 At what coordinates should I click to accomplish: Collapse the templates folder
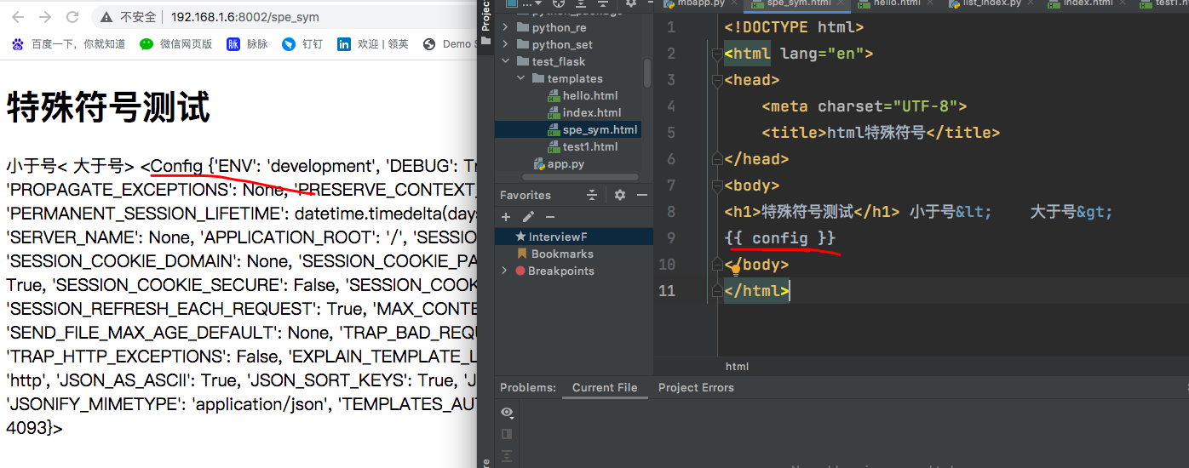pyautogui.click(x=520, y=78)
